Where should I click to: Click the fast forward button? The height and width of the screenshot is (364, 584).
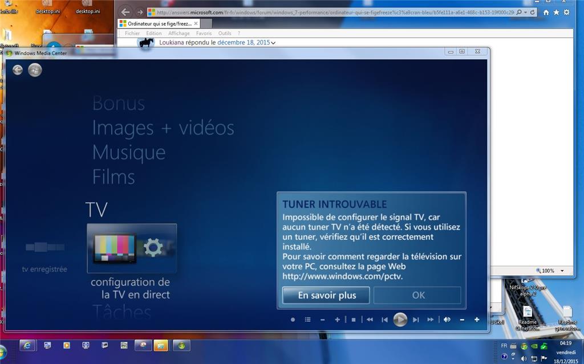click(x=430, y=320)
